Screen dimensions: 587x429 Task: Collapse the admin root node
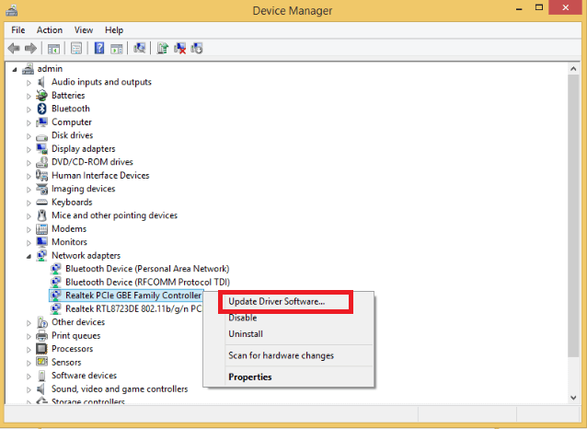(x=14, y=69)
